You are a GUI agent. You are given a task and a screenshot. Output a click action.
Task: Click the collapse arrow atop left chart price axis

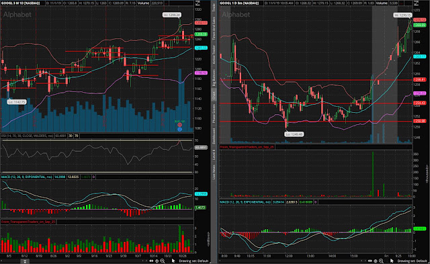(198, 3)
